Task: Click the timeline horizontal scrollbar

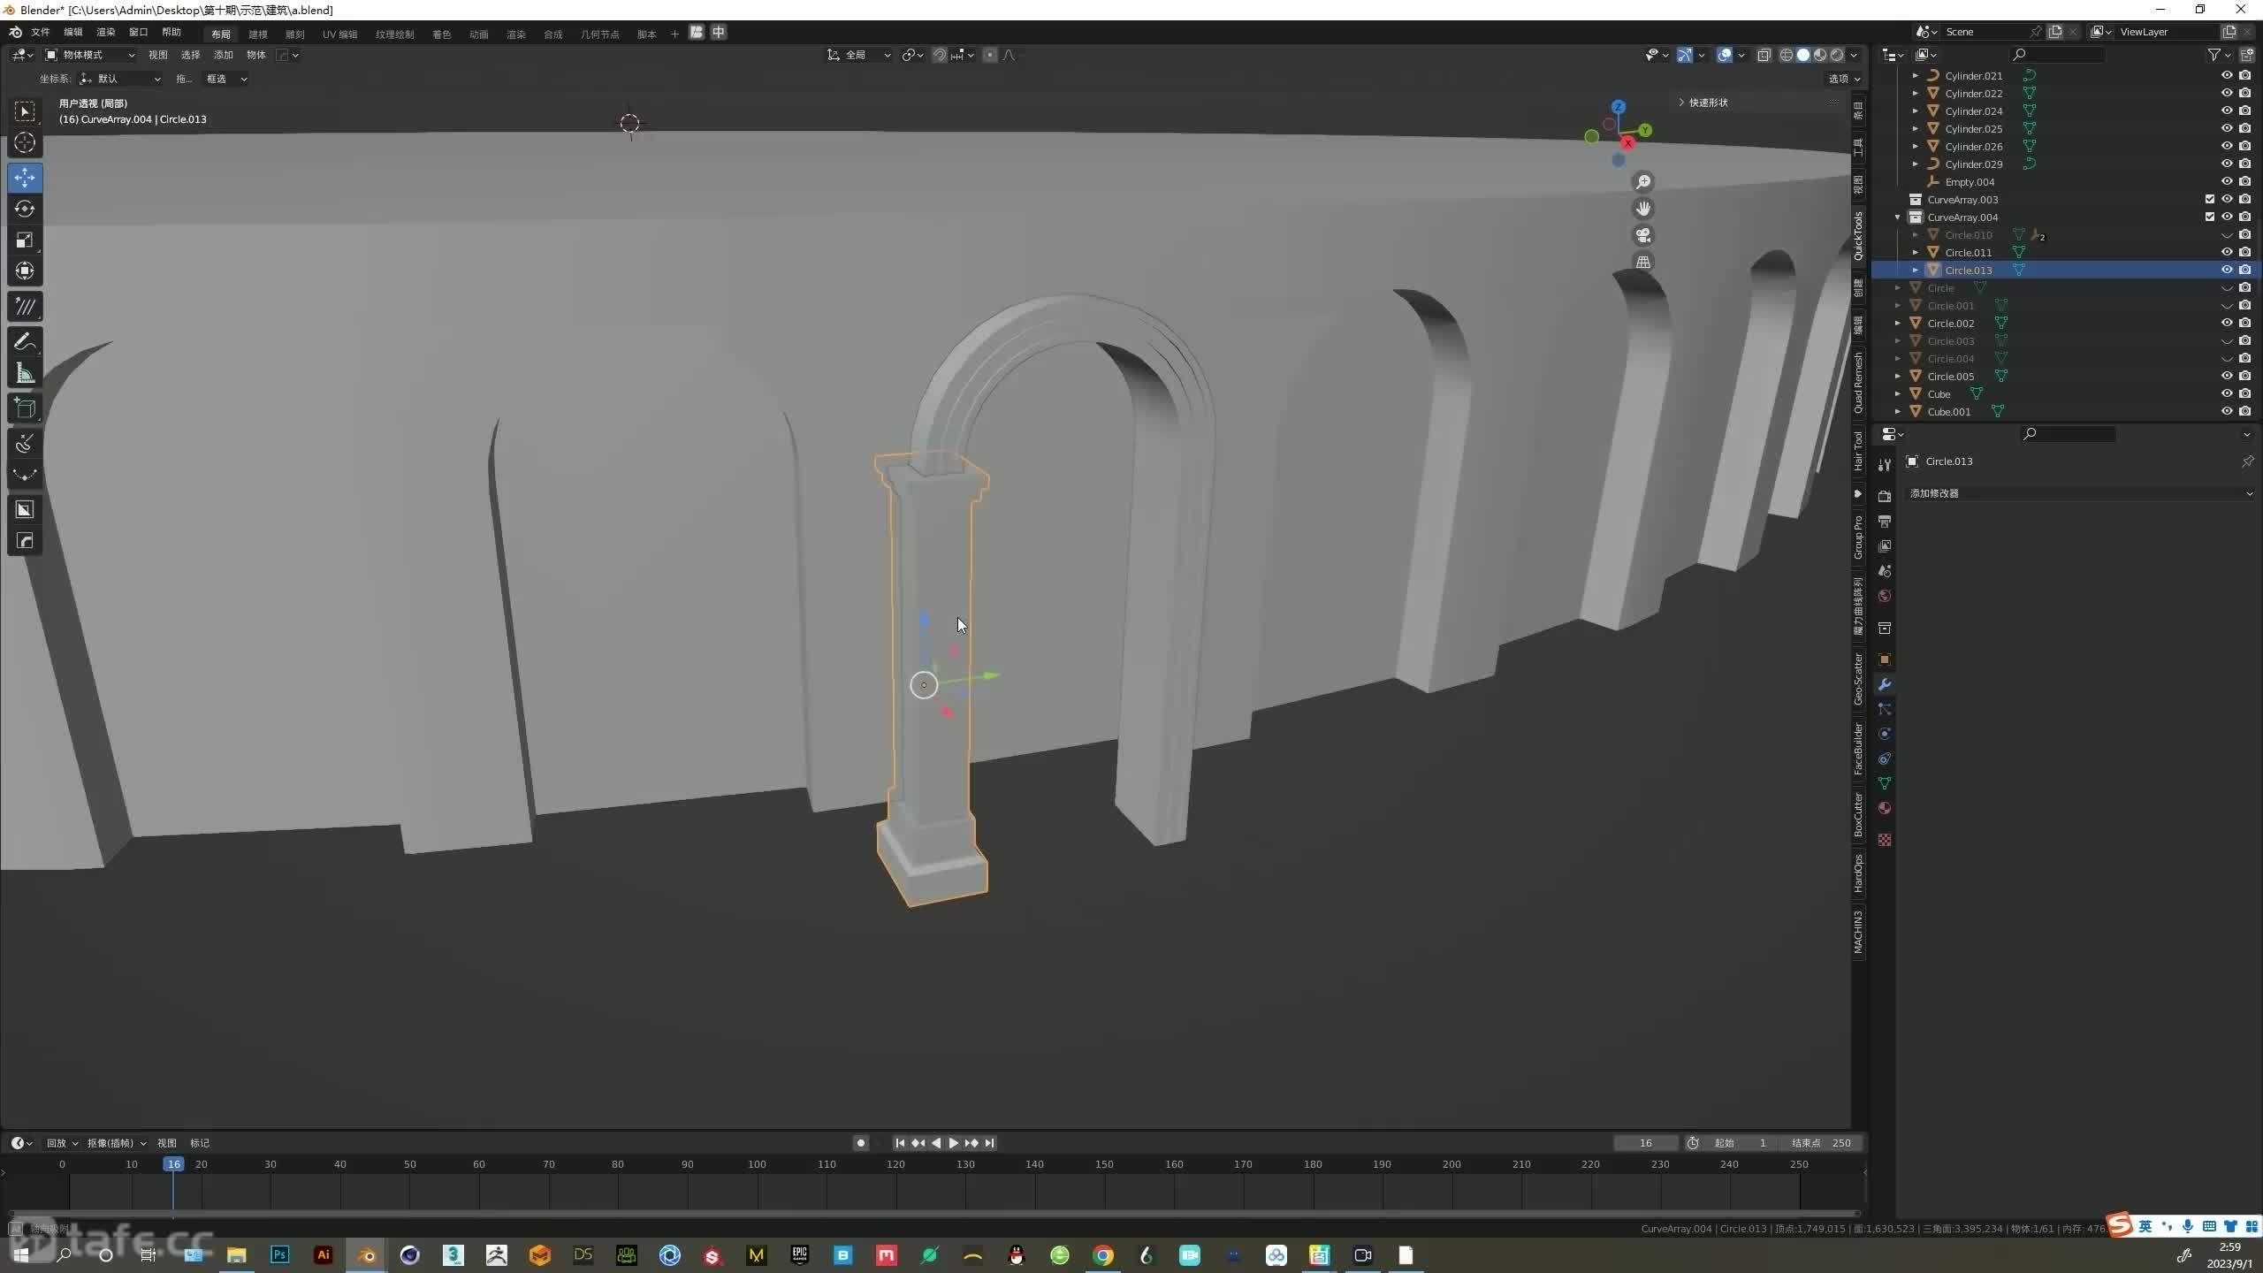Action: [x=933, y=1213]
